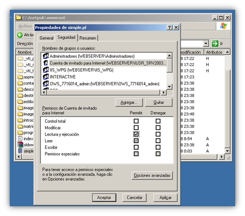This screenshot has width=245, height=216.
Task: Click the green Ir go arrow icon
Action: point(215,44)
